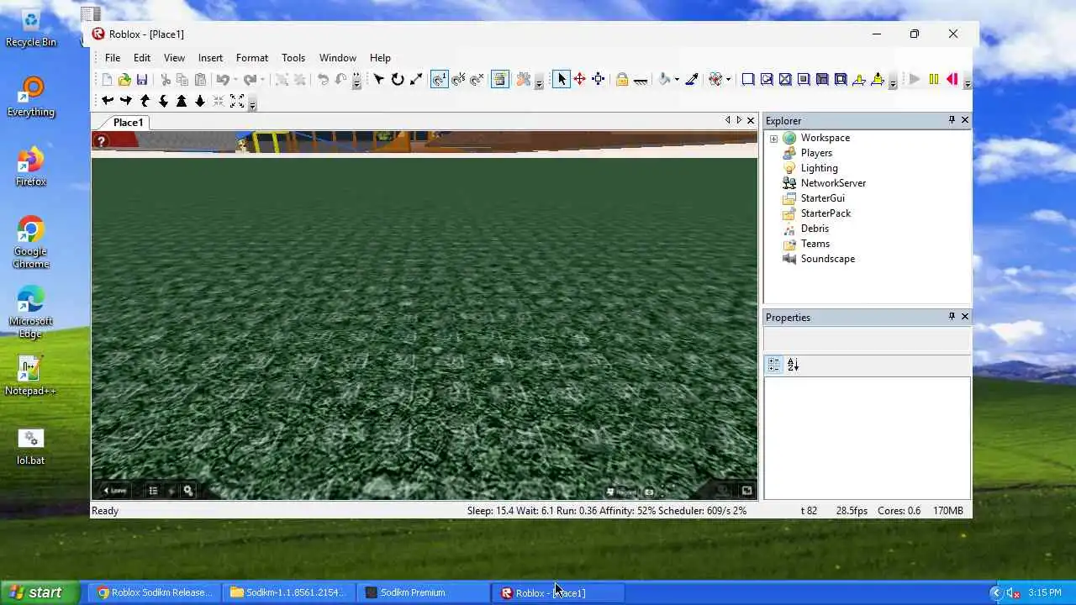
Task: Toggle the 1/5-stud grid snap button
Action: [x=458, y=80]
